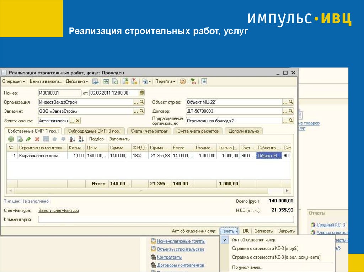Click the Подбор button
364x272 pixels.
[x=96, y=139]
